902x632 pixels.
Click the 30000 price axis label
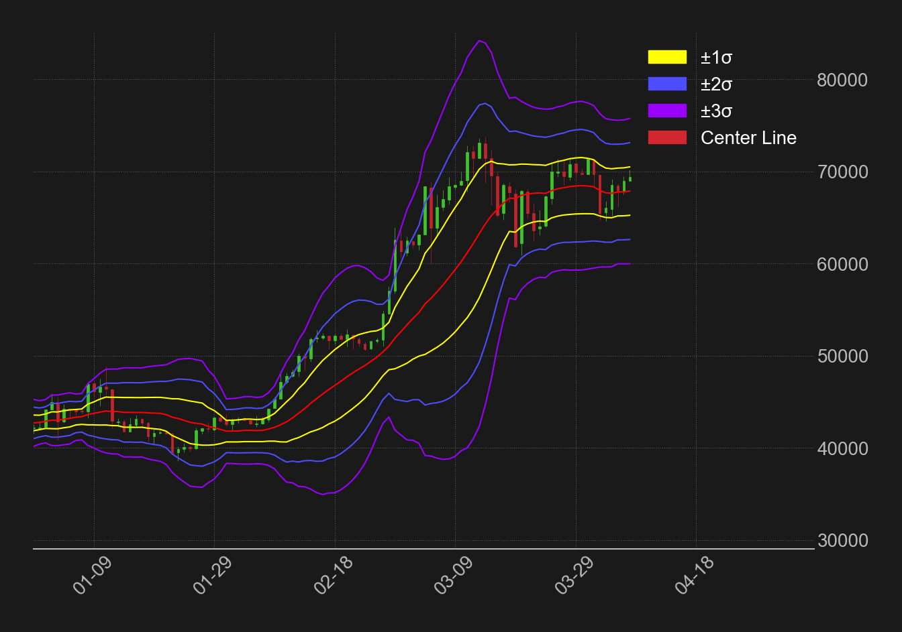pos(843,541)
